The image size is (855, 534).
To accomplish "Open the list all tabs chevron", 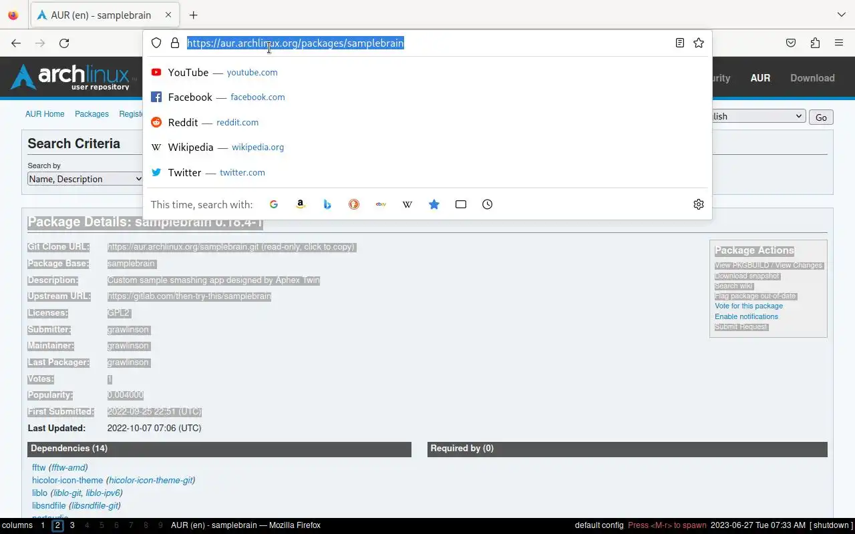I will [841, 15].
